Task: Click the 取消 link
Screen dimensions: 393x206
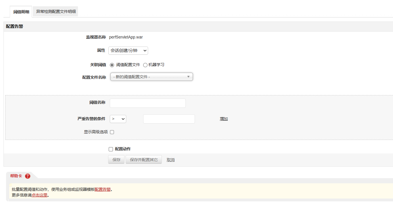Action: 170,159
